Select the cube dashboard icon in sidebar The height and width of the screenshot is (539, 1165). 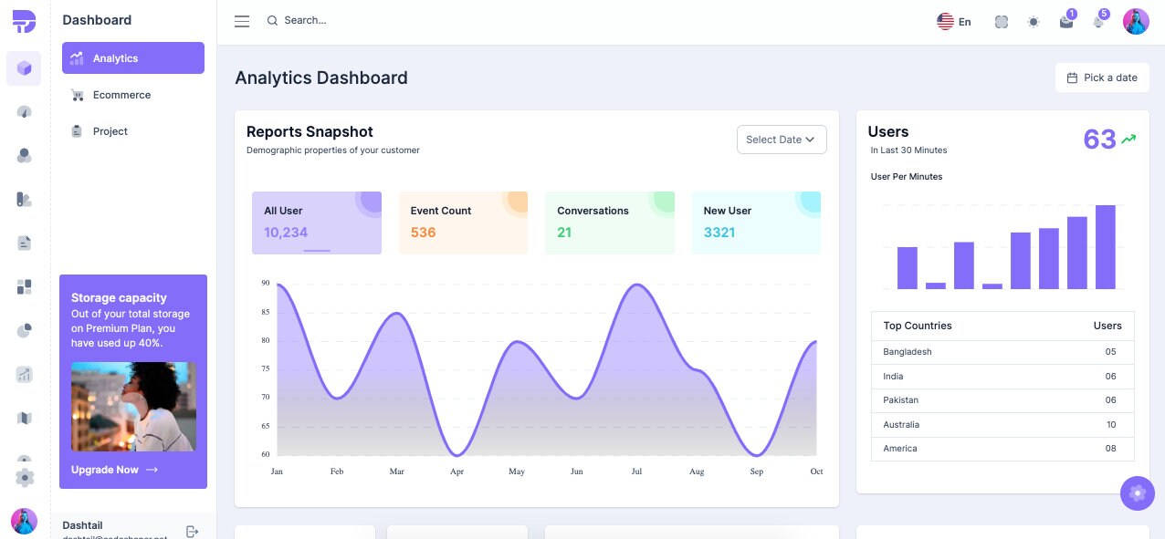click(24, 68)
